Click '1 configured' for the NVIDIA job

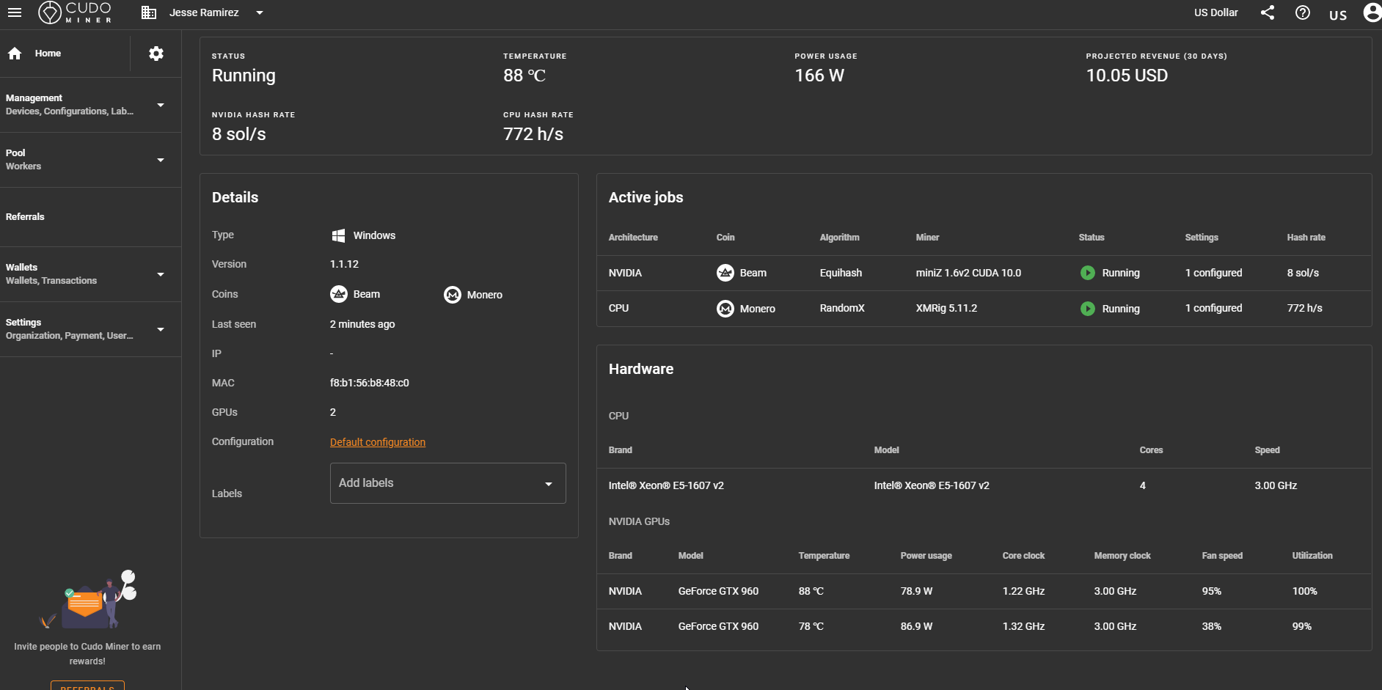click(1213, 273)
